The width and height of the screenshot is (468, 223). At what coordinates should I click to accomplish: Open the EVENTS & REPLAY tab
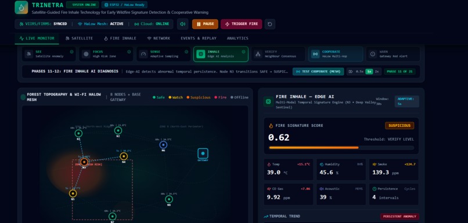(199, 38)
